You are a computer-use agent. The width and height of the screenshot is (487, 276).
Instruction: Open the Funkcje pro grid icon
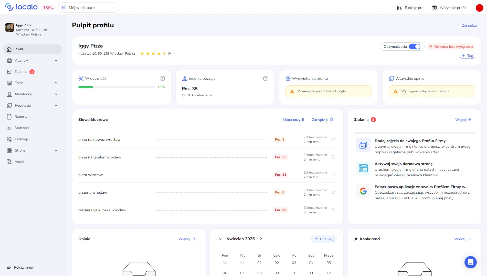click(x=399, y=8)
